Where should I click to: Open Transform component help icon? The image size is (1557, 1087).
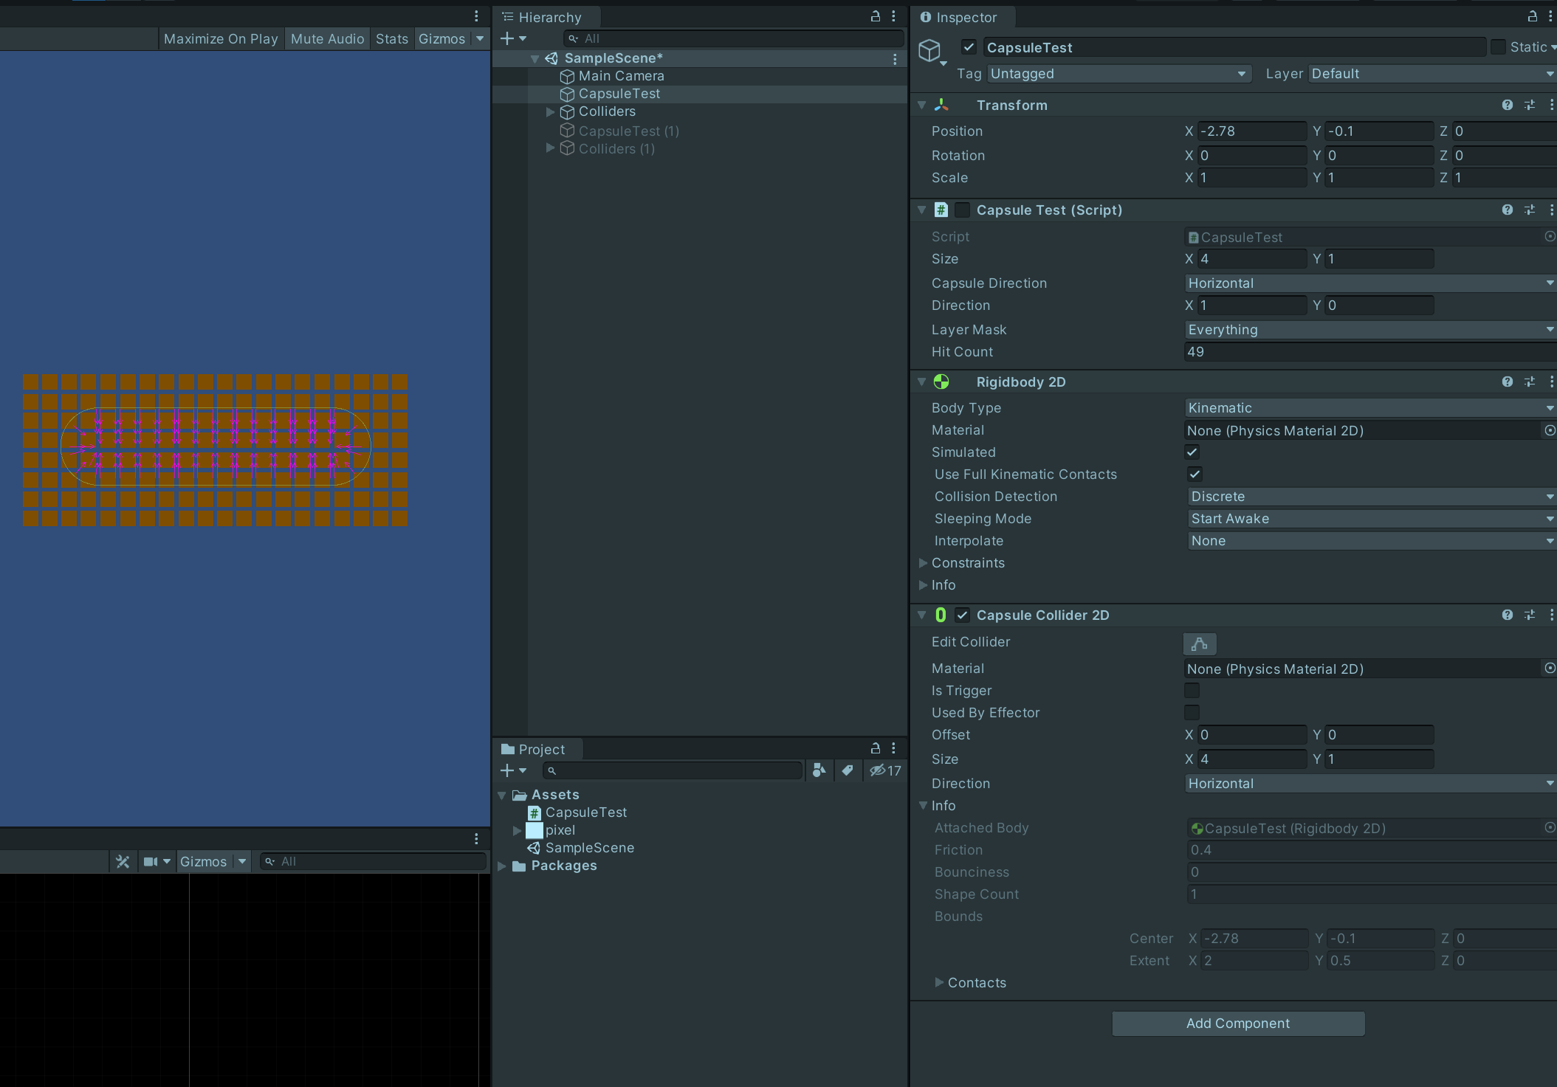point(1507,105)
